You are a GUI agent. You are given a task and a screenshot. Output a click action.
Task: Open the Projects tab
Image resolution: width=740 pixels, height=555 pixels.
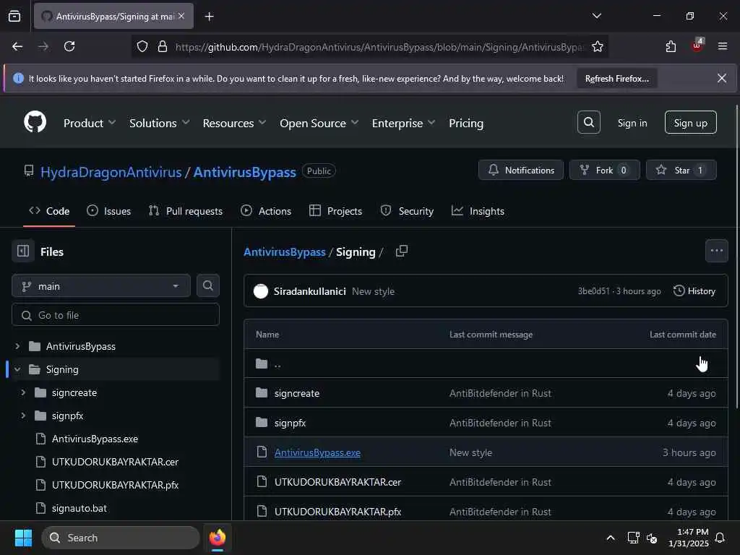pyautogui.click(x=335, y=211)
